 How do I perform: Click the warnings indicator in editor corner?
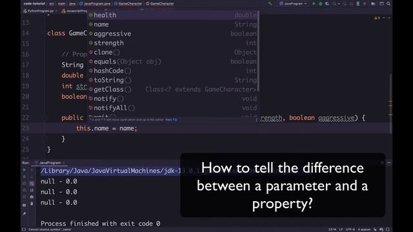377,18
